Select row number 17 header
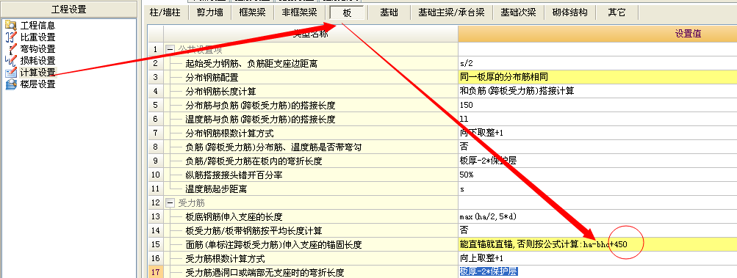This screenshot has width=737, height=278. pos(156,272)
